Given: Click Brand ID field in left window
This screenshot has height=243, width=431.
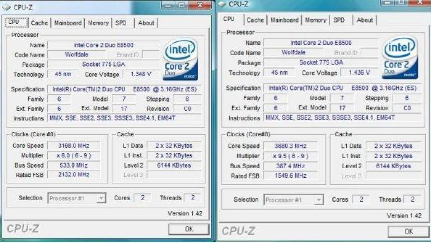Looking at the screenshot, I should point(151,55).
